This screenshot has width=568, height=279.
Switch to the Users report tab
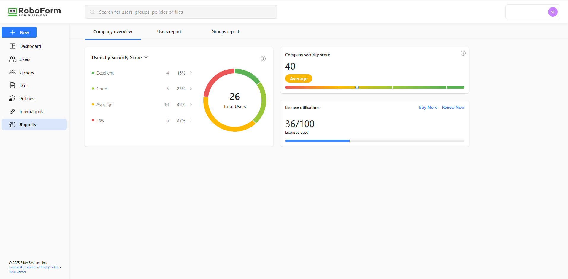(x=169, y=32)
